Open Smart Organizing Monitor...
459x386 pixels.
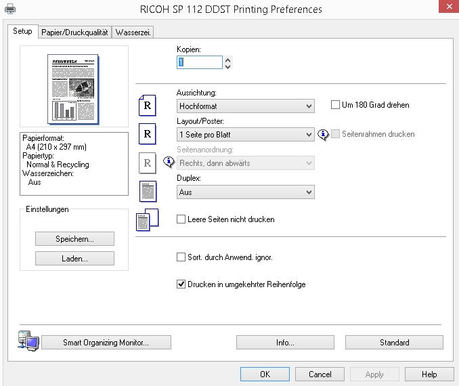coord(106,343)
